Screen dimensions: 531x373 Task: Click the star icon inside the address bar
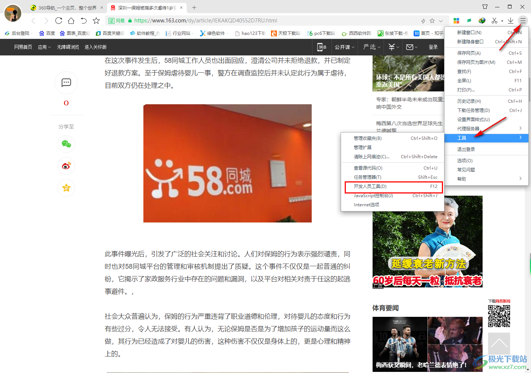(432, 21)
